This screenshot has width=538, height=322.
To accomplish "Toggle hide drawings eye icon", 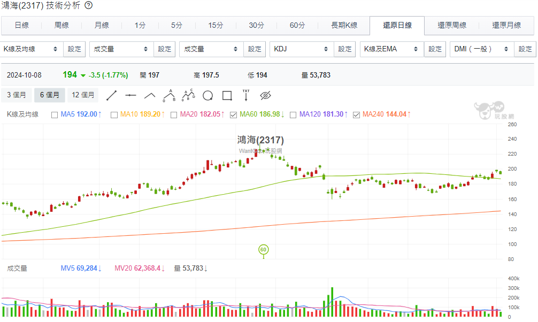I will (x=266, y=95).
